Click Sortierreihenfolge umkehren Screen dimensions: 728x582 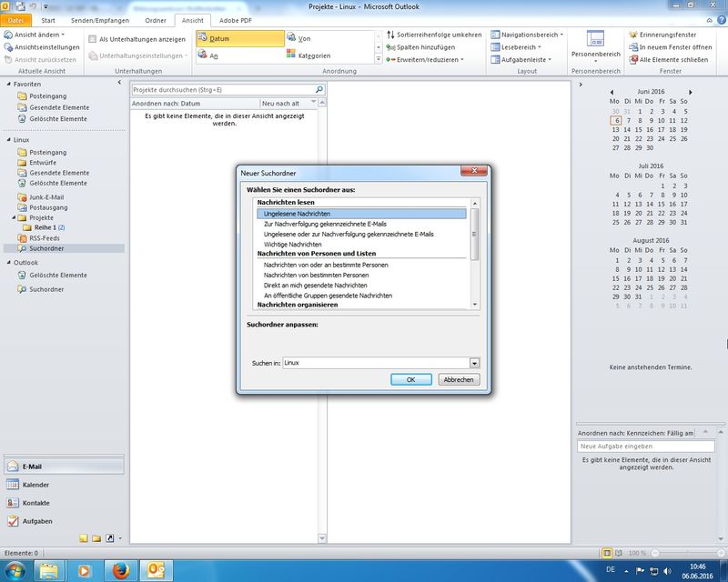(x=434, y=35)
